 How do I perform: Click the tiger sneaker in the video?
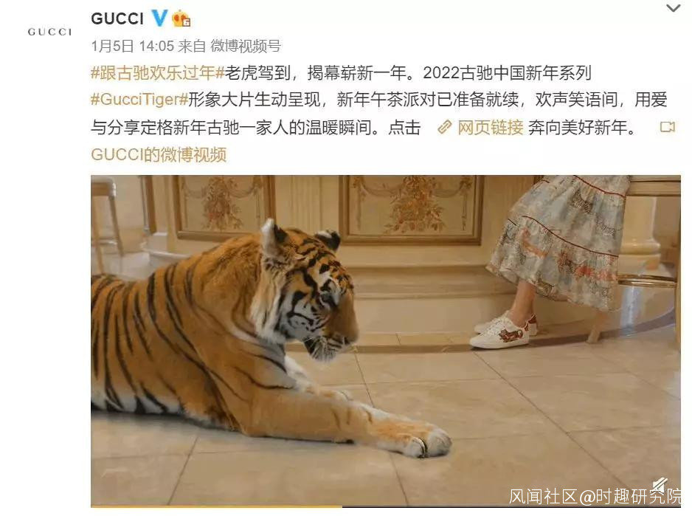point(502,333)
